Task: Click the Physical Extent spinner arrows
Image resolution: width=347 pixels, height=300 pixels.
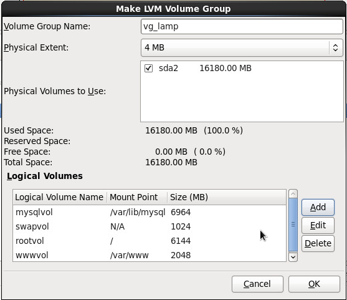Action: tap(335, 47)
